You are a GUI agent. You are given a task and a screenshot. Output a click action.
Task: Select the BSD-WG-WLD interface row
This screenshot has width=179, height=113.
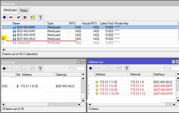[x=90, y=39]
